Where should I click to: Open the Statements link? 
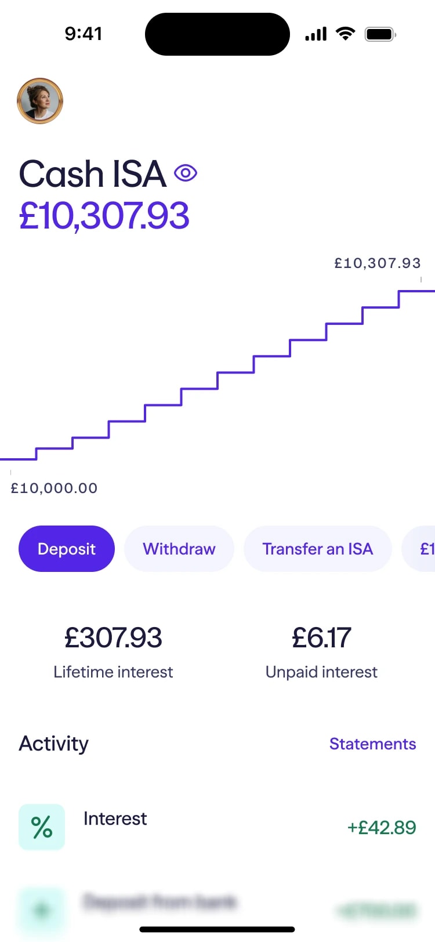372,744
